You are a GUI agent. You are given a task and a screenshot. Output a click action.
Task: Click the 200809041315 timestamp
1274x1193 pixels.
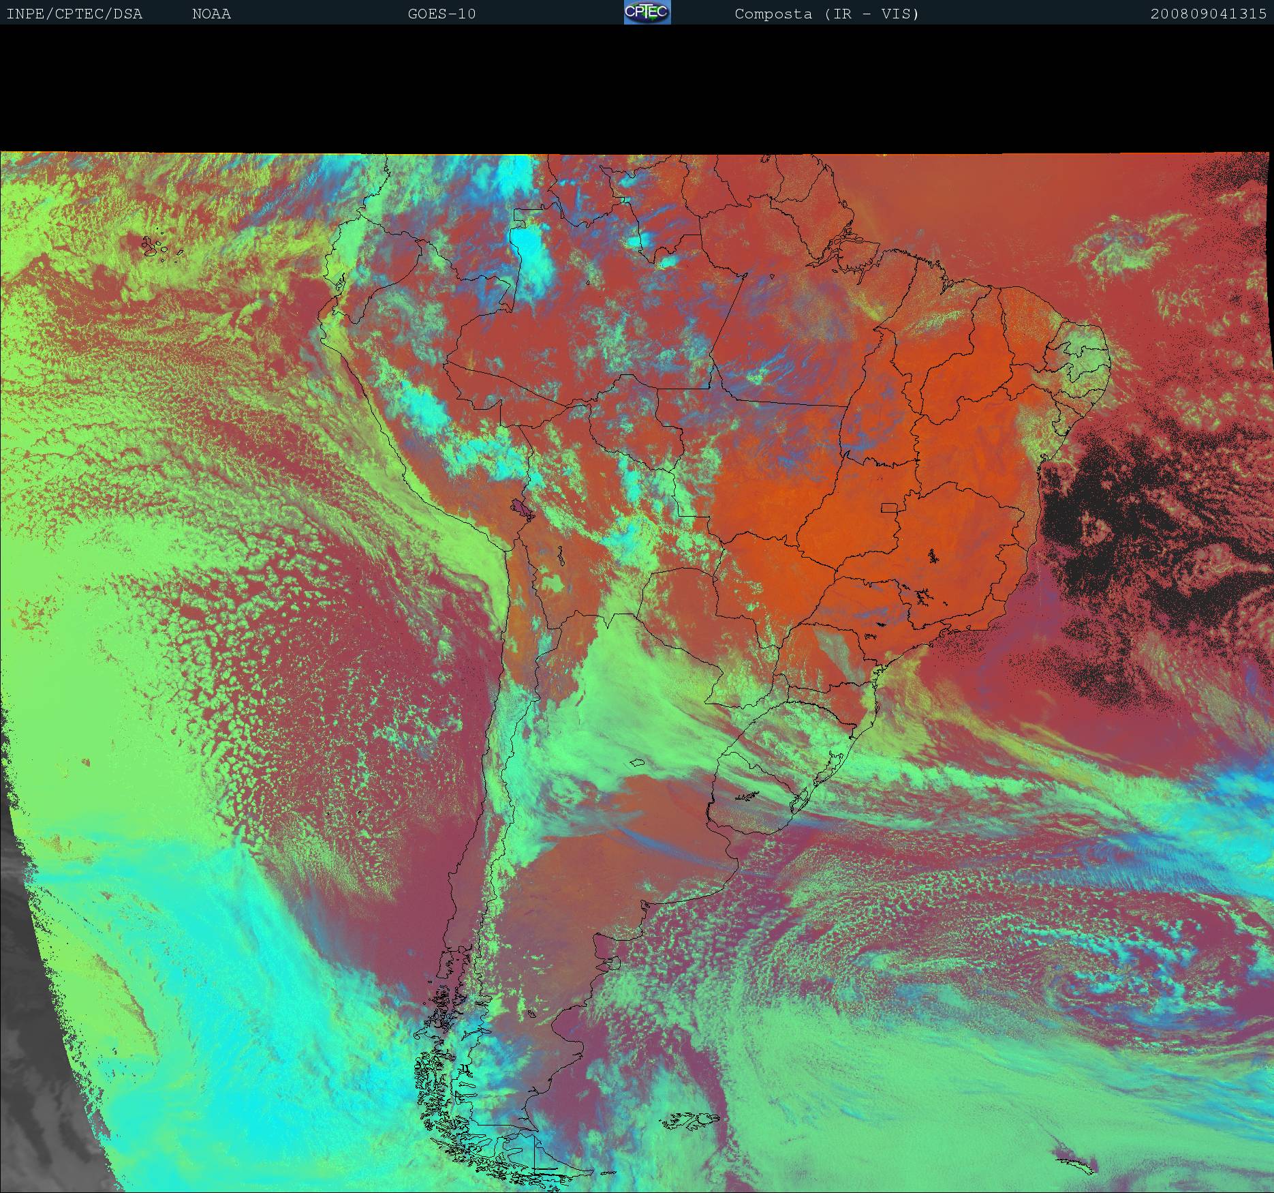1208,14
